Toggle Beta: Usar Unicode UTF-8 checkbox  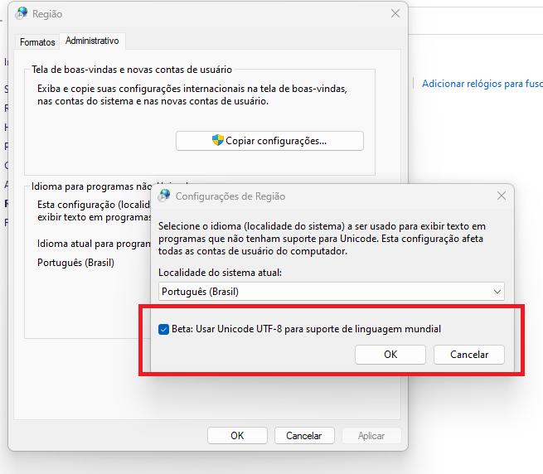[x=163, y=329]
